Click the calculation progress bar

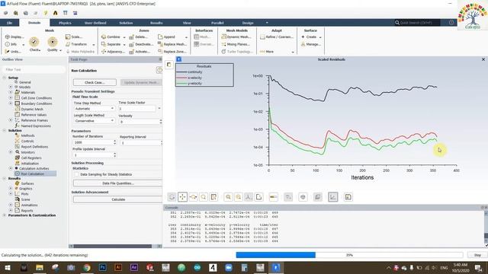tap(349, 255)
